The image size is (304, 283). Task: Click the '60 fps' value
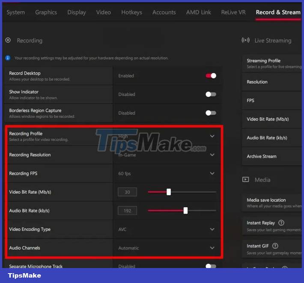[x=125, y=173]
